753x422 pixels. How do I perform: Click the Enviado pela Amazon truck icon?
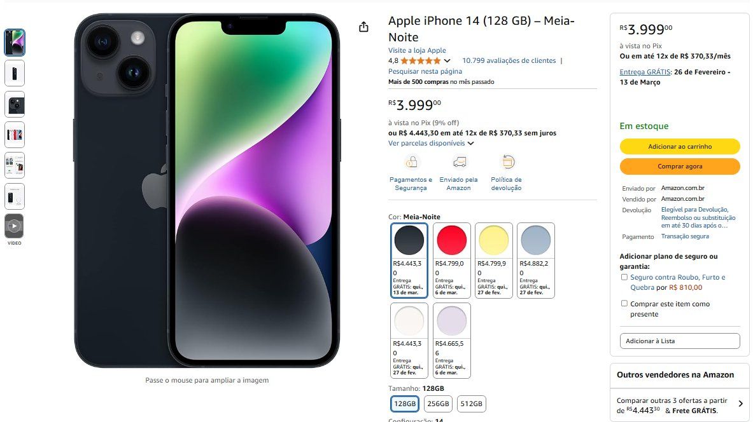459,162
